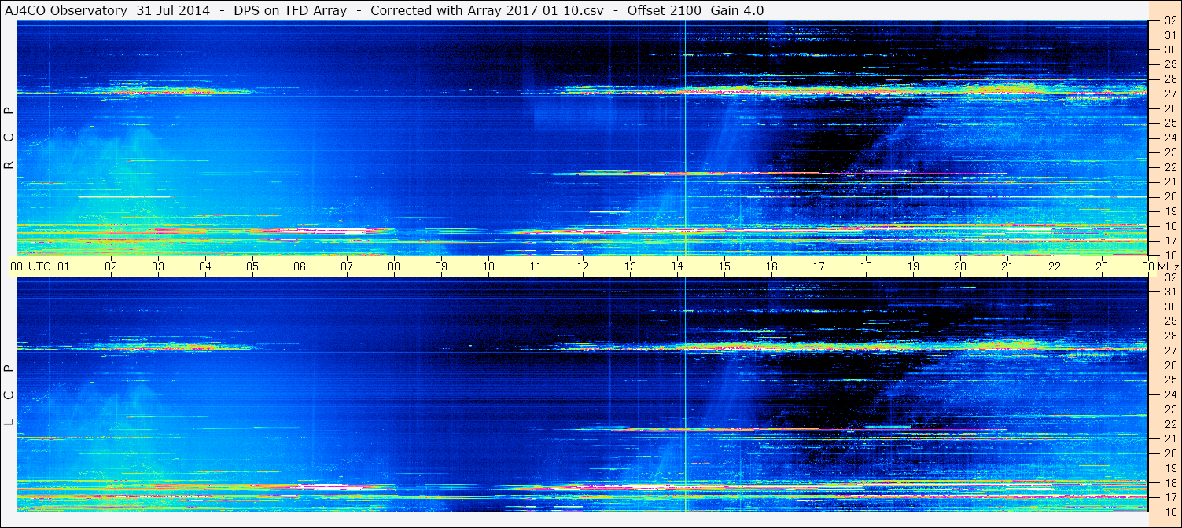
Task: Select the 23 hour mark on the time axis
Action: [1102, 266]
